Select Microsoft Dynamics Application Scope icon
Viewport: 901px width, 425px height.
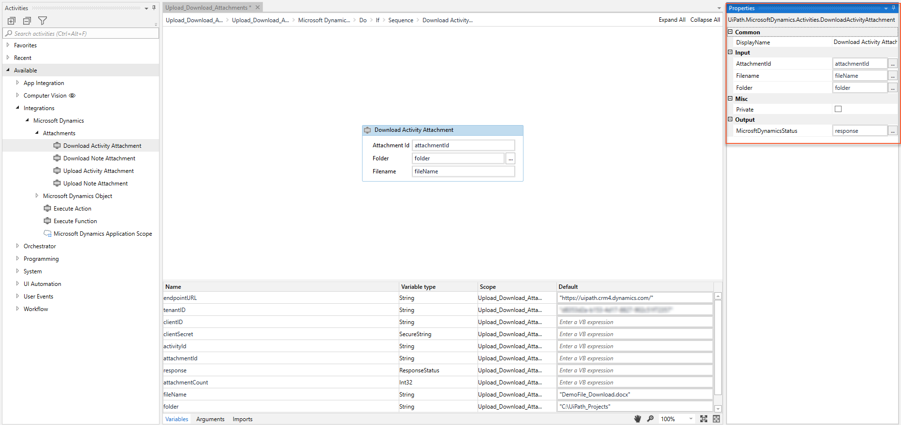coord(47,233)
